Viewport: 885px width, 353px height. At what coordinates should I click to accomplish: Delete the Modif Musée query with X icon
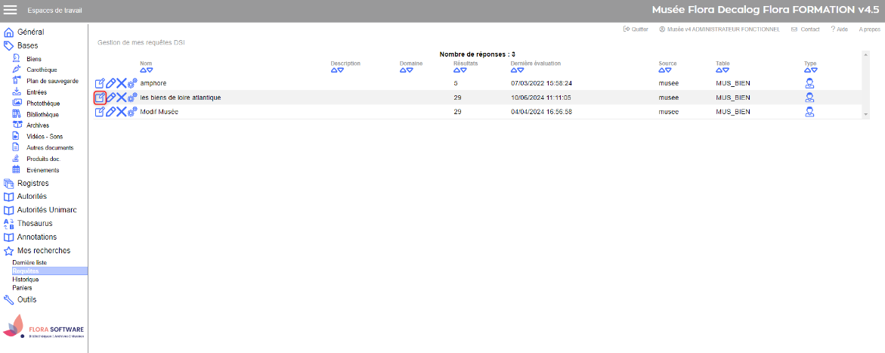pos(121,112)
